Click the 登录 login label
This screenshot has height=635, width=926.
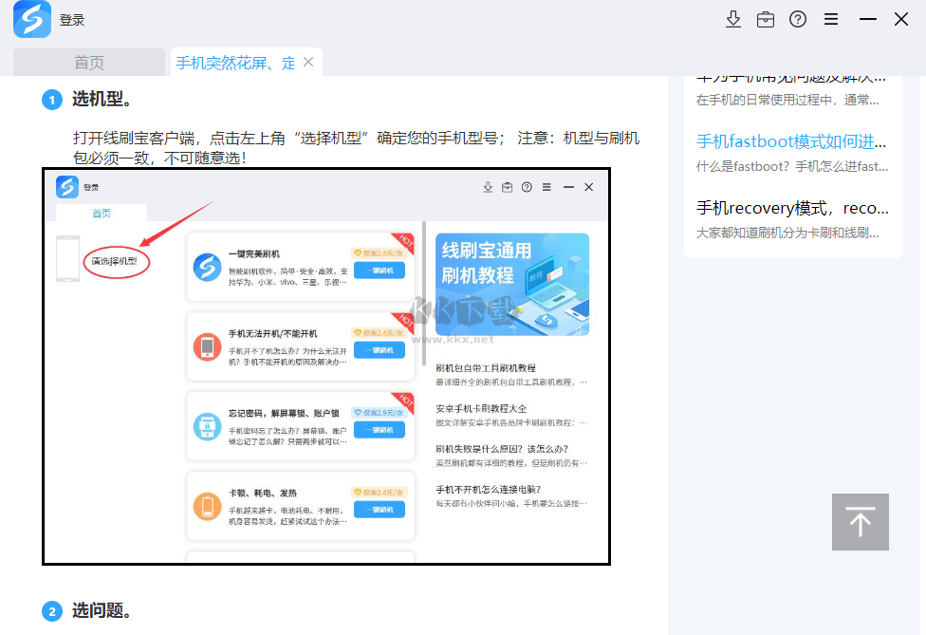click(x=72, y=19)
